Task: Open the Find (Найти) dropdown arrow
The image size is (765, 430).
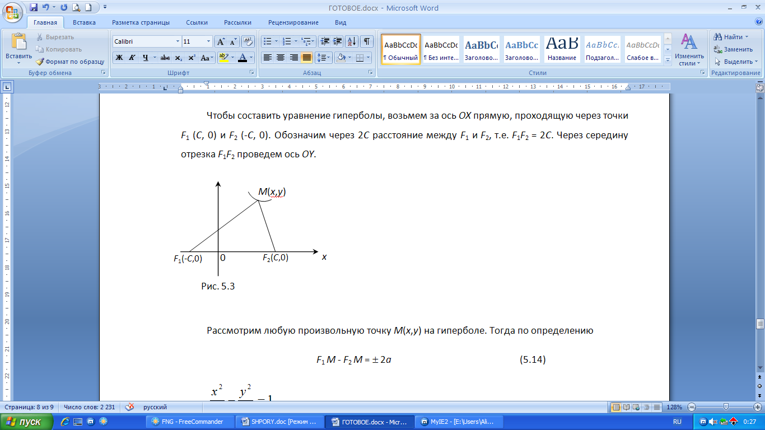Action: pyautogui.click(x=747, y=37)
